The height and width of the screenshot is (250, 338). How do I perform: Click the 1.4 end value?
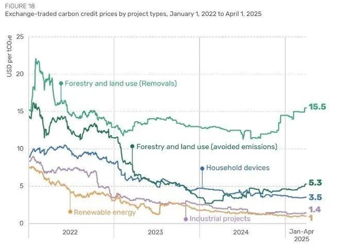point(315,209)
